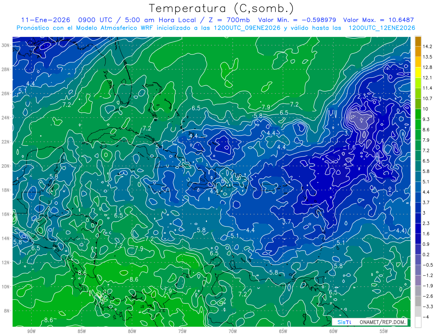Click the "60W" longitude axis label
The height and width of the screenshot is (336, 435).
333,331
